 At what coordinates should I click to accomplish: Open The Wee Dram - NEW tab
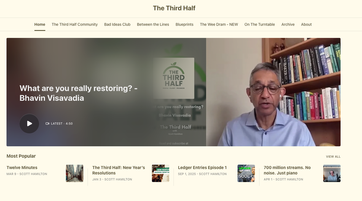219,24
